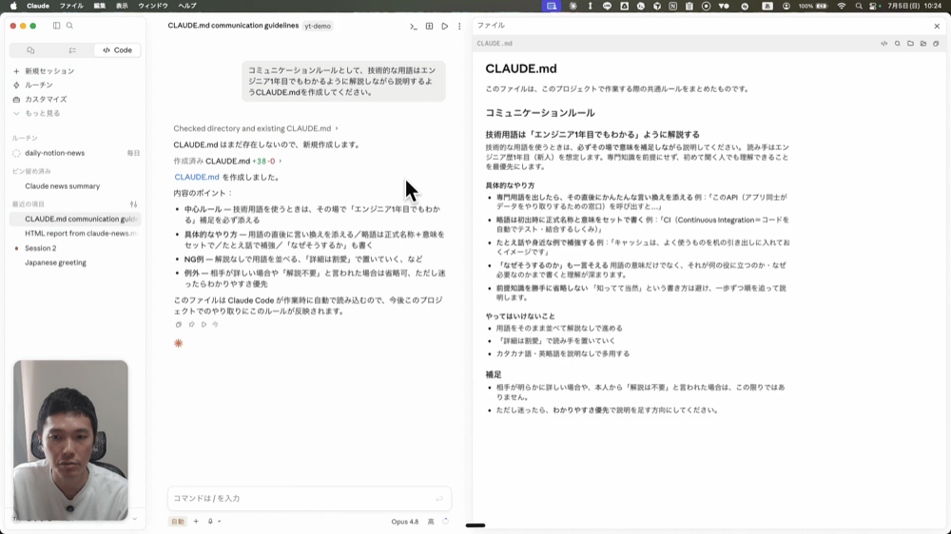Open dropdown arrow next to microphone
This screenshot has width=951, height=534.
220,522
